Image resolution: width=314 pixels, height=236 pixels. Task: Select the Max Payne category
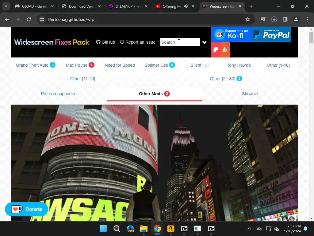80,65
